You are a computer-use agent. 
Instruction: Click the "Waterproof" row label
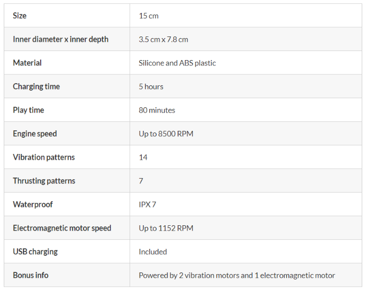point(33,204)
